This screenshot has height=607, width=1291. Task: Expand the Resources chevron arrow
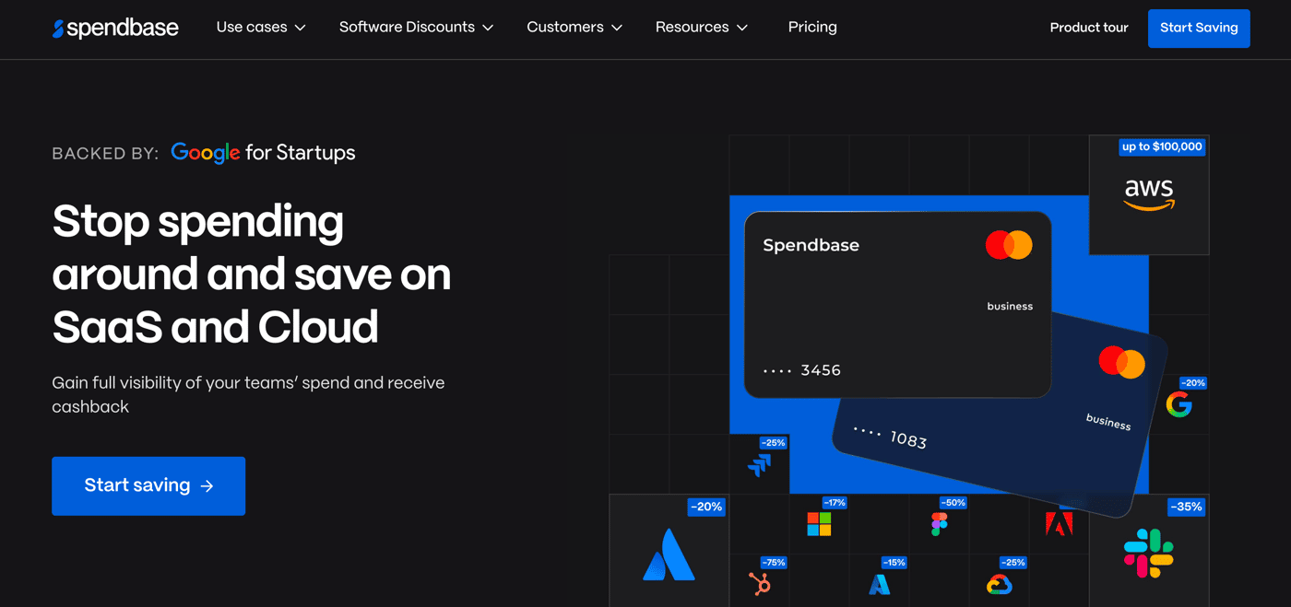click(742, 29)
